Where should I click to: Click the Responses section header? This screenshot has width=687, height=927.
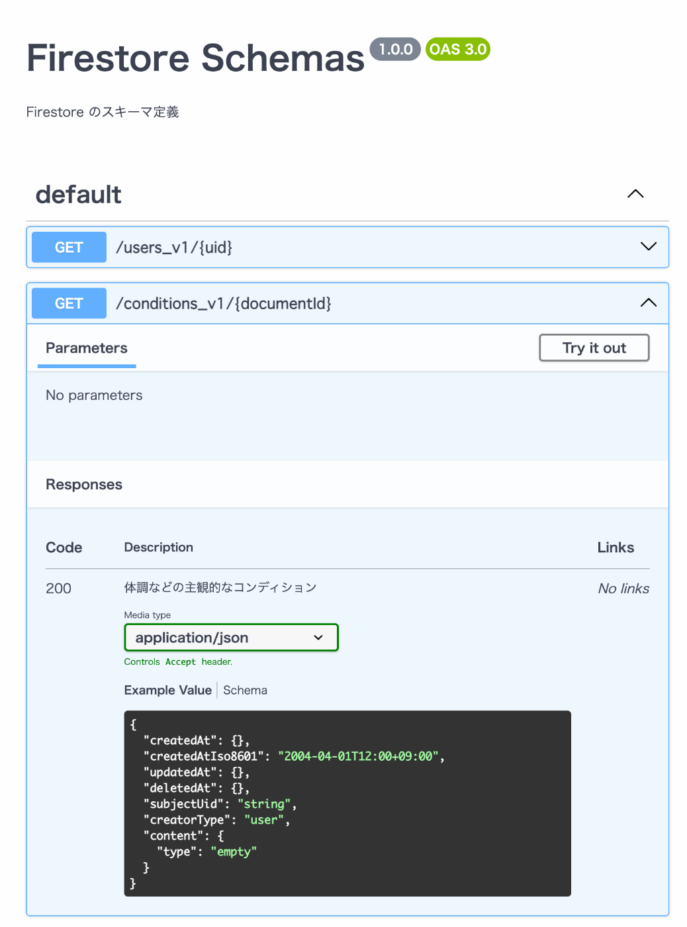pyautogui.click(x=84, y=485)
